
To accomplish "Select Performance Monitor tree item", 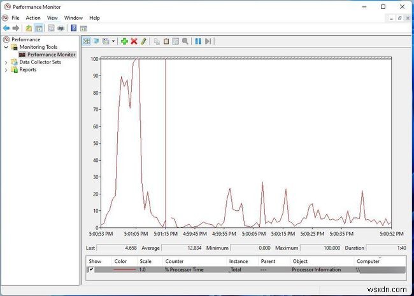I will (51, 55).
